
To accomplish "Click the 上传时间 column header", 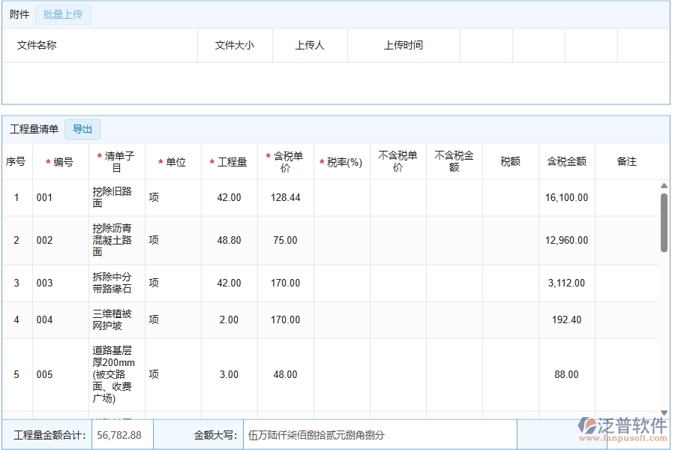I will click(403, 45).
